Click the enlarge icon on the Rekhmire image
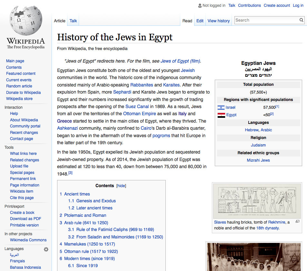 (297, 221)
